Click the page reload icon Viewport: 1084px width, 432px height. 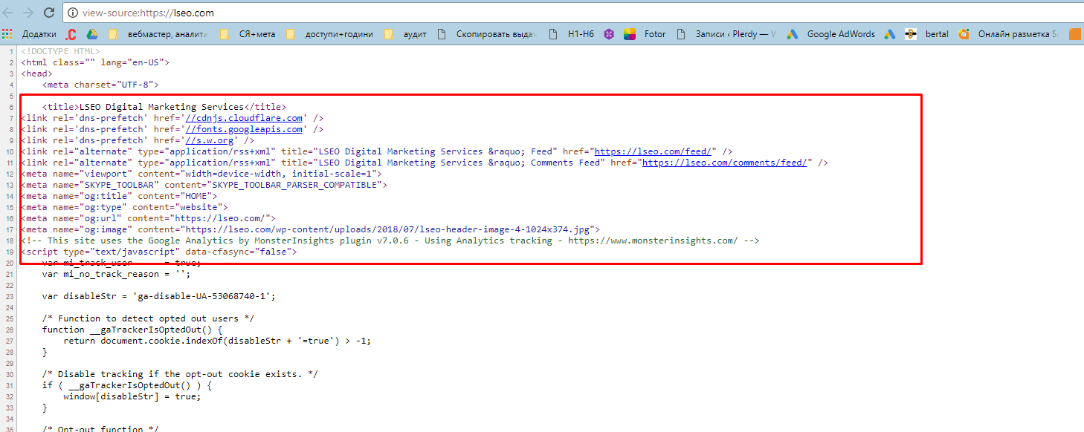click(x=49, y=12)
